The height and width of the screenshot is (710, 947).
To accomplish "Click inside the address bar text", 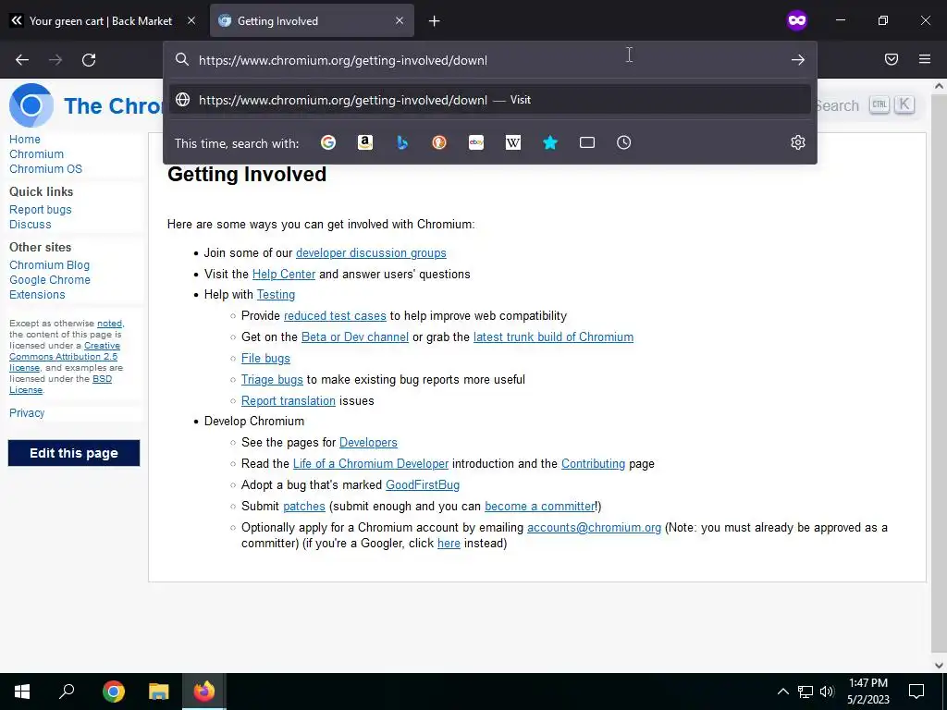I will pos(343,60).
